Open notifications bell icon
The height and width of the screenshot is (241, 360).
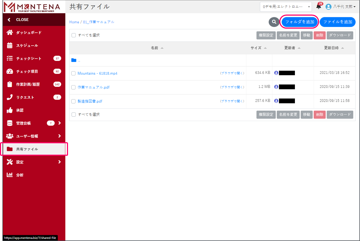point(319,7)
